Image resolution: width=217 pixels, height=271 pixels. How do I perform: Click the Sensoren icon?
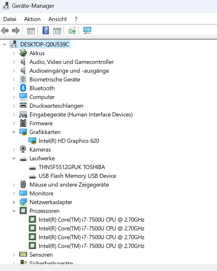[x=23, y=254]
